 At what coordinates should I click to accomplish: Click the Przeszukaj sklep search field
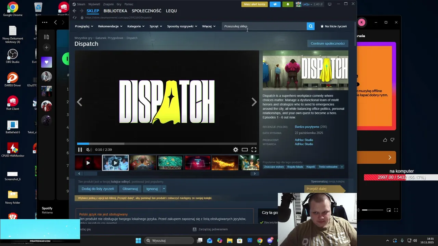point(265,26)
